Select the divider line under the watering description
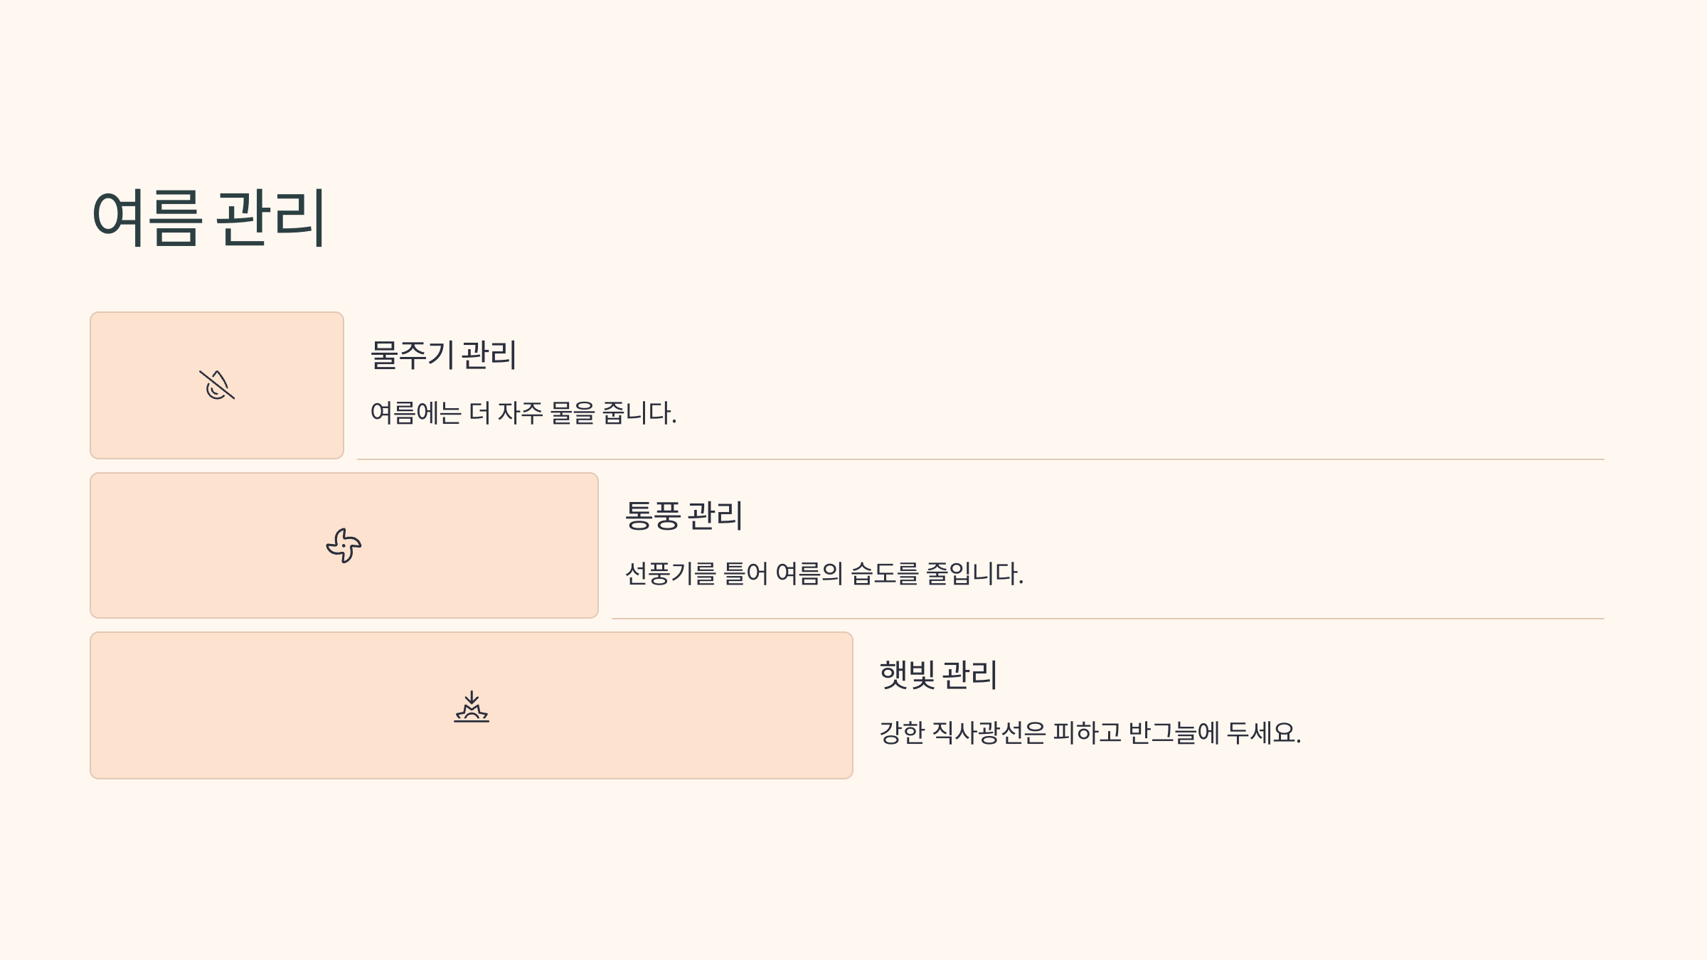Viewport: 1707px width, 960px height. (981, 459)
